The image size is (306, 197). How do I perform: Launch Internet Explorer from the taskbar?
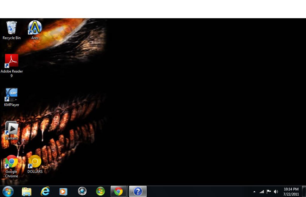click(45, 191)
